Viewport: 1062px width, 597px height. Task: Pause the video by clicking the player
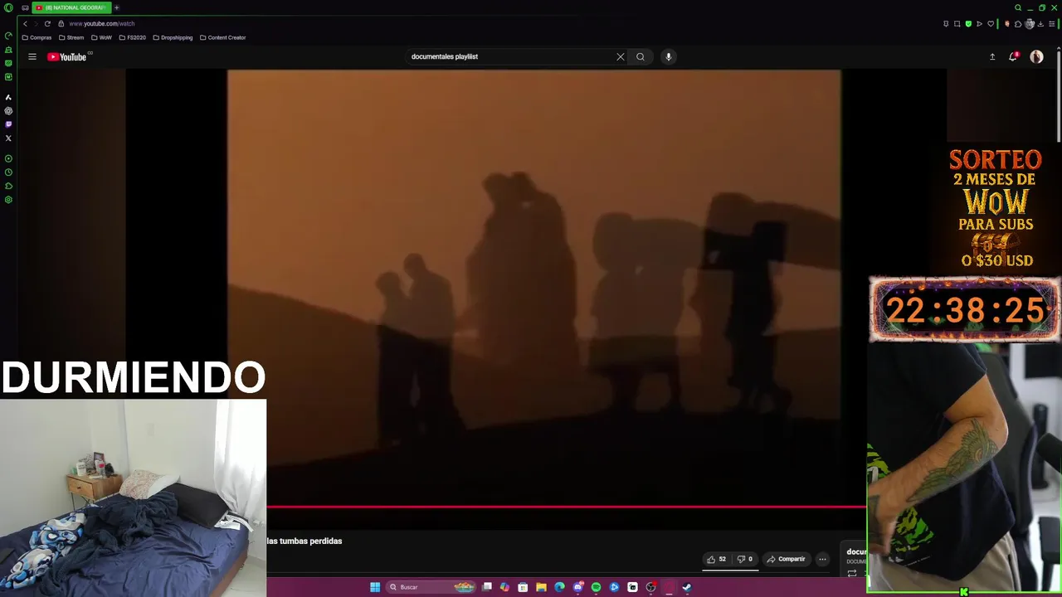(x=533, y=286)
